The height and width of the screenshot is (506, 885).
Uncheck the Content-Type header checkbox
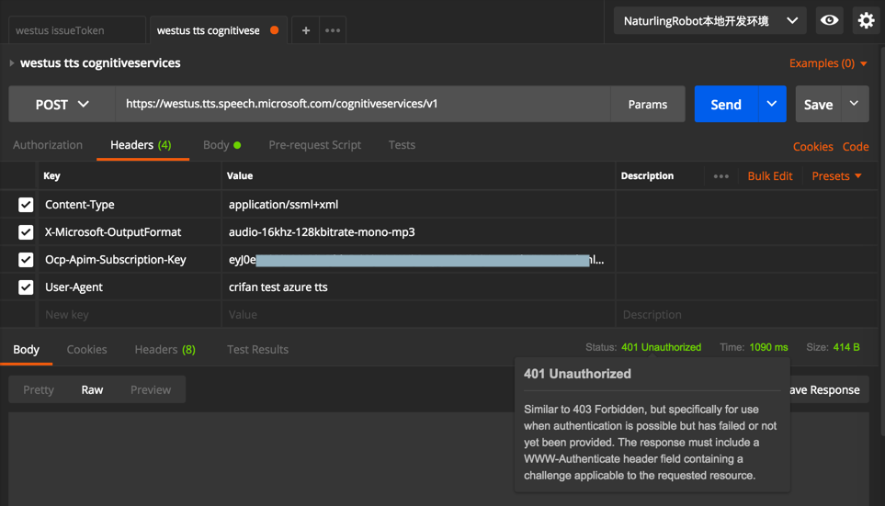[x=26, y=205]
